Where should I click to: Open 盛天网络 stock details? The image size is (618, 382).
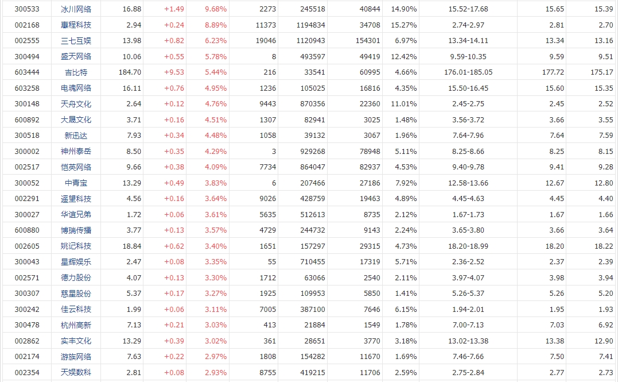76,56
